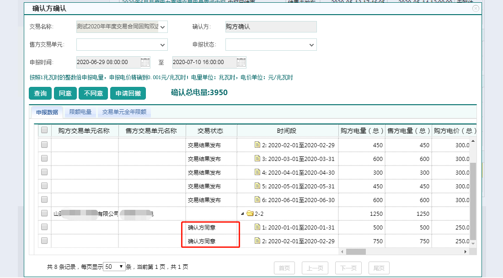Check the box for the 2-2 group row
503x278 pixels.
(44, 213)
